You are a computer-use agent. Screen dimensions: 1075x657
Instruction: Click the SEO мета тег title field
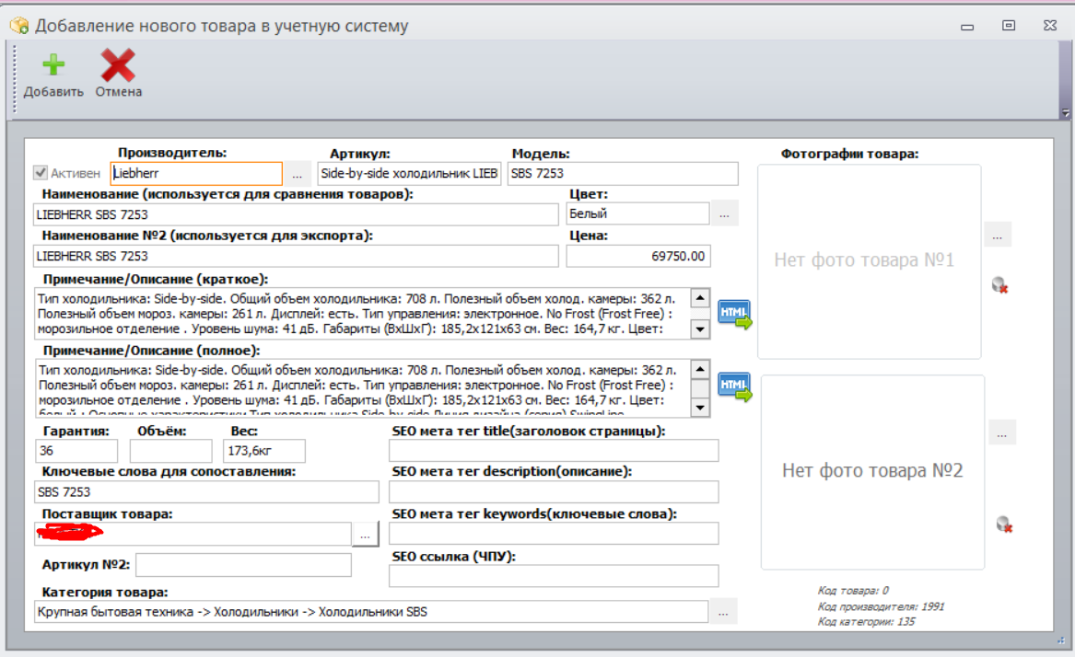pos(554,451)
